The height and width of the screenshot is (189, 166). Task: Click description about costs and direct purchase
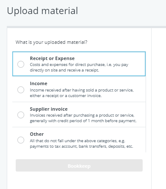(x=79, y=67)
